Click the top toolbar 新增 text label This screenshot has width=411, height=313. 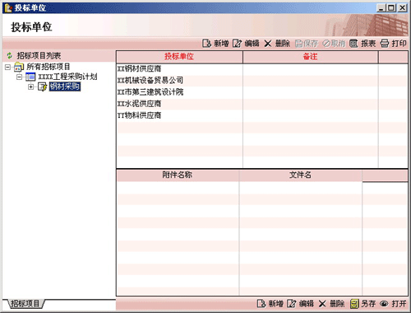coord(221,44)
